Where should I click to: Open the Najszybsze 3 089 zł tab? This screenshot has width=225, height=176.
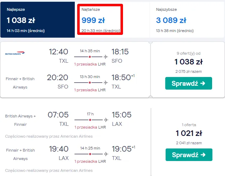[x=187, y=20]
